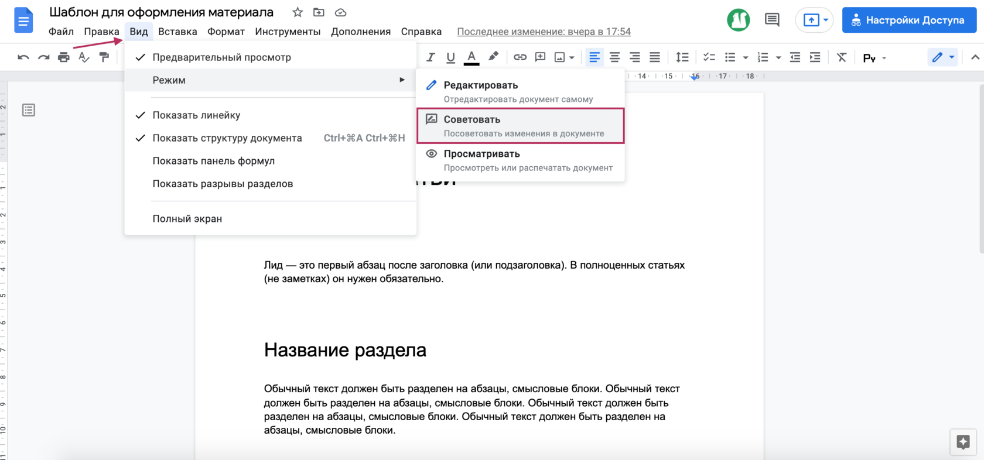Open the user account avatar
Image resolution: width=984 pixels, height=460 pixels.
pyautogui.click(x=738, y=20)
